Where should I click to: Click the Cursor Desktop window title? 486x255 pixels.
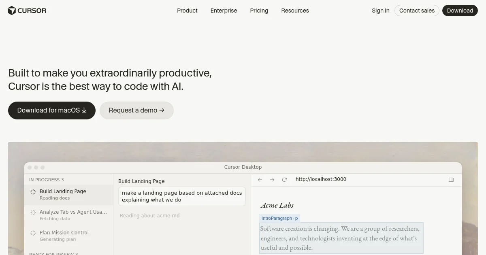pyautogui.click(x=243, y=167)
